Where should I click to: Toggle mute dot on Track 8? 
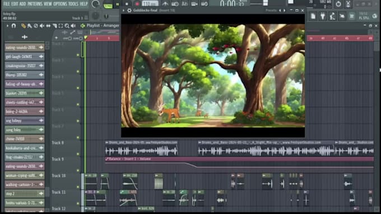78,154
